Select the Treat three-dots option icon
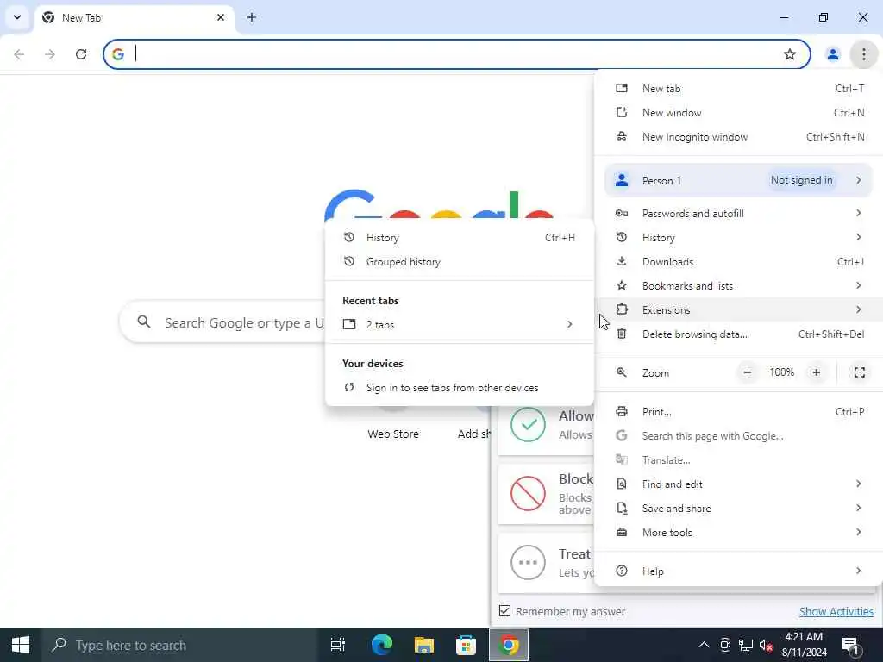Viewport: 883px width, 662px height. [x=528, y=562]
